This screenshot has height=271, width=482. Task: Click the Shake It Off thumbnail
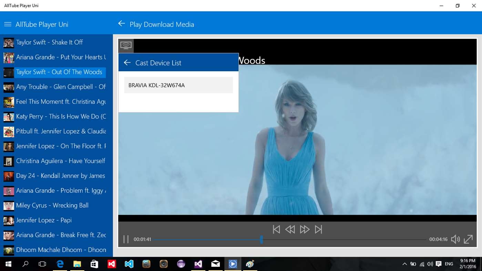(9, 43)
